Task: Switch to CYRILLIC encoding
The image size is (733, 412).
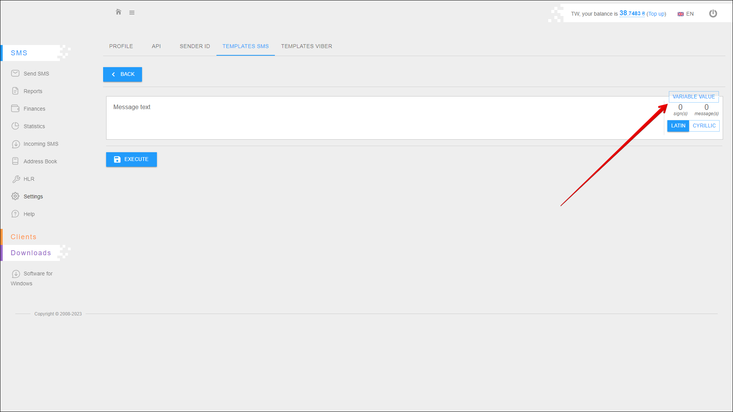Action: pyautogui.click(x=704, y=126)
